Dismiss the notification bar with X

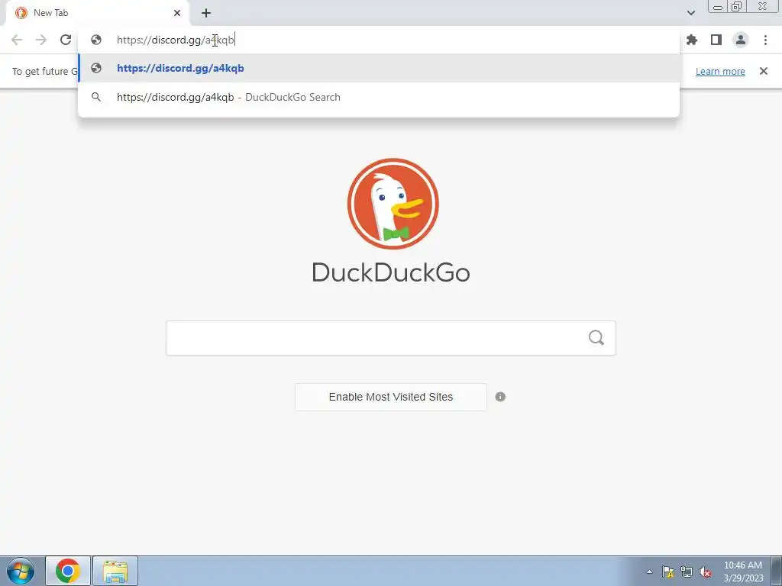coord(764,71)
